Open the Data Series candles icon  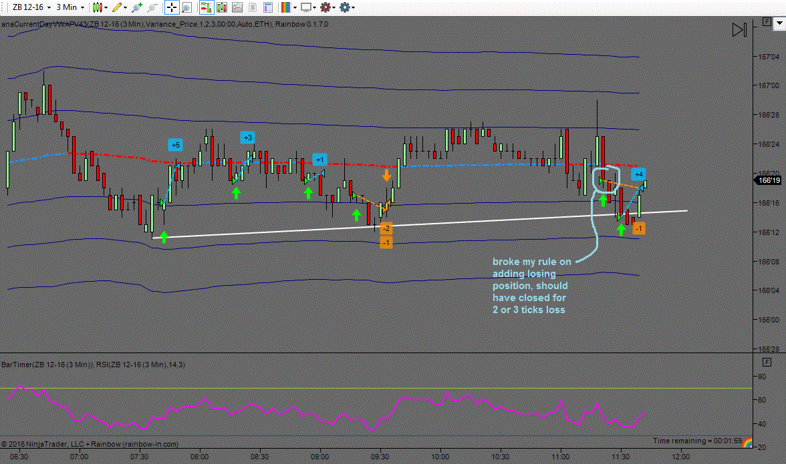222,7
